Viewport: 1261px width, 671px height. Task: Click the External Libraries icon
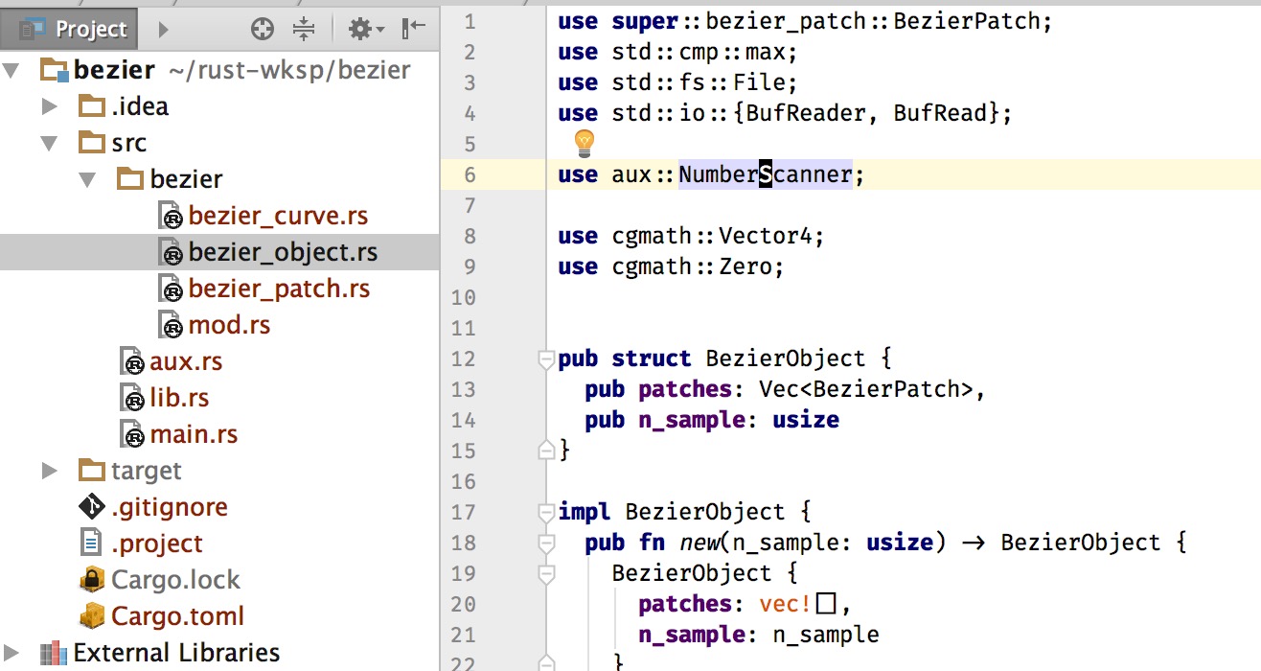[x=54, y=653]
